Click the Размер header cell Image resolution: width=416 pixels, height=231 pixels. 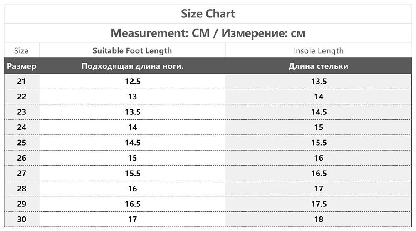click(22, 66)
